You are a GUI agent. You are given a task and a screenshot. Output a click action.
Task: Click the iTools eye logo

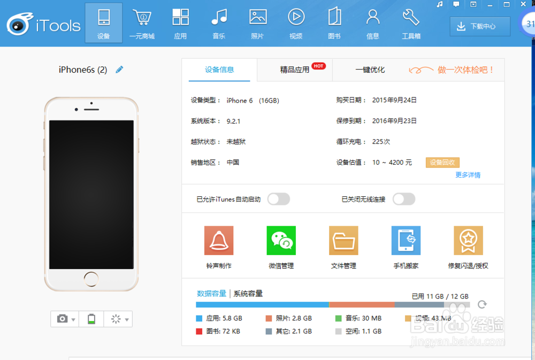click(19, 24)
